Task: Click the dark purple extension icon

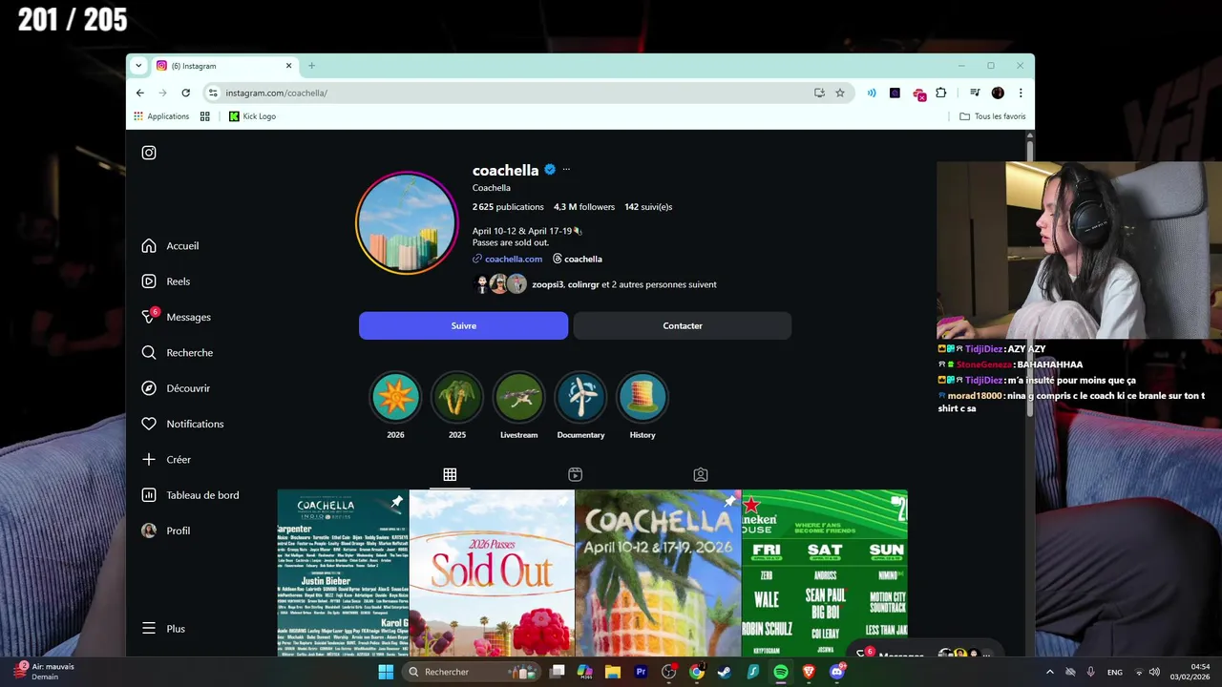Action: coord(895,93)
